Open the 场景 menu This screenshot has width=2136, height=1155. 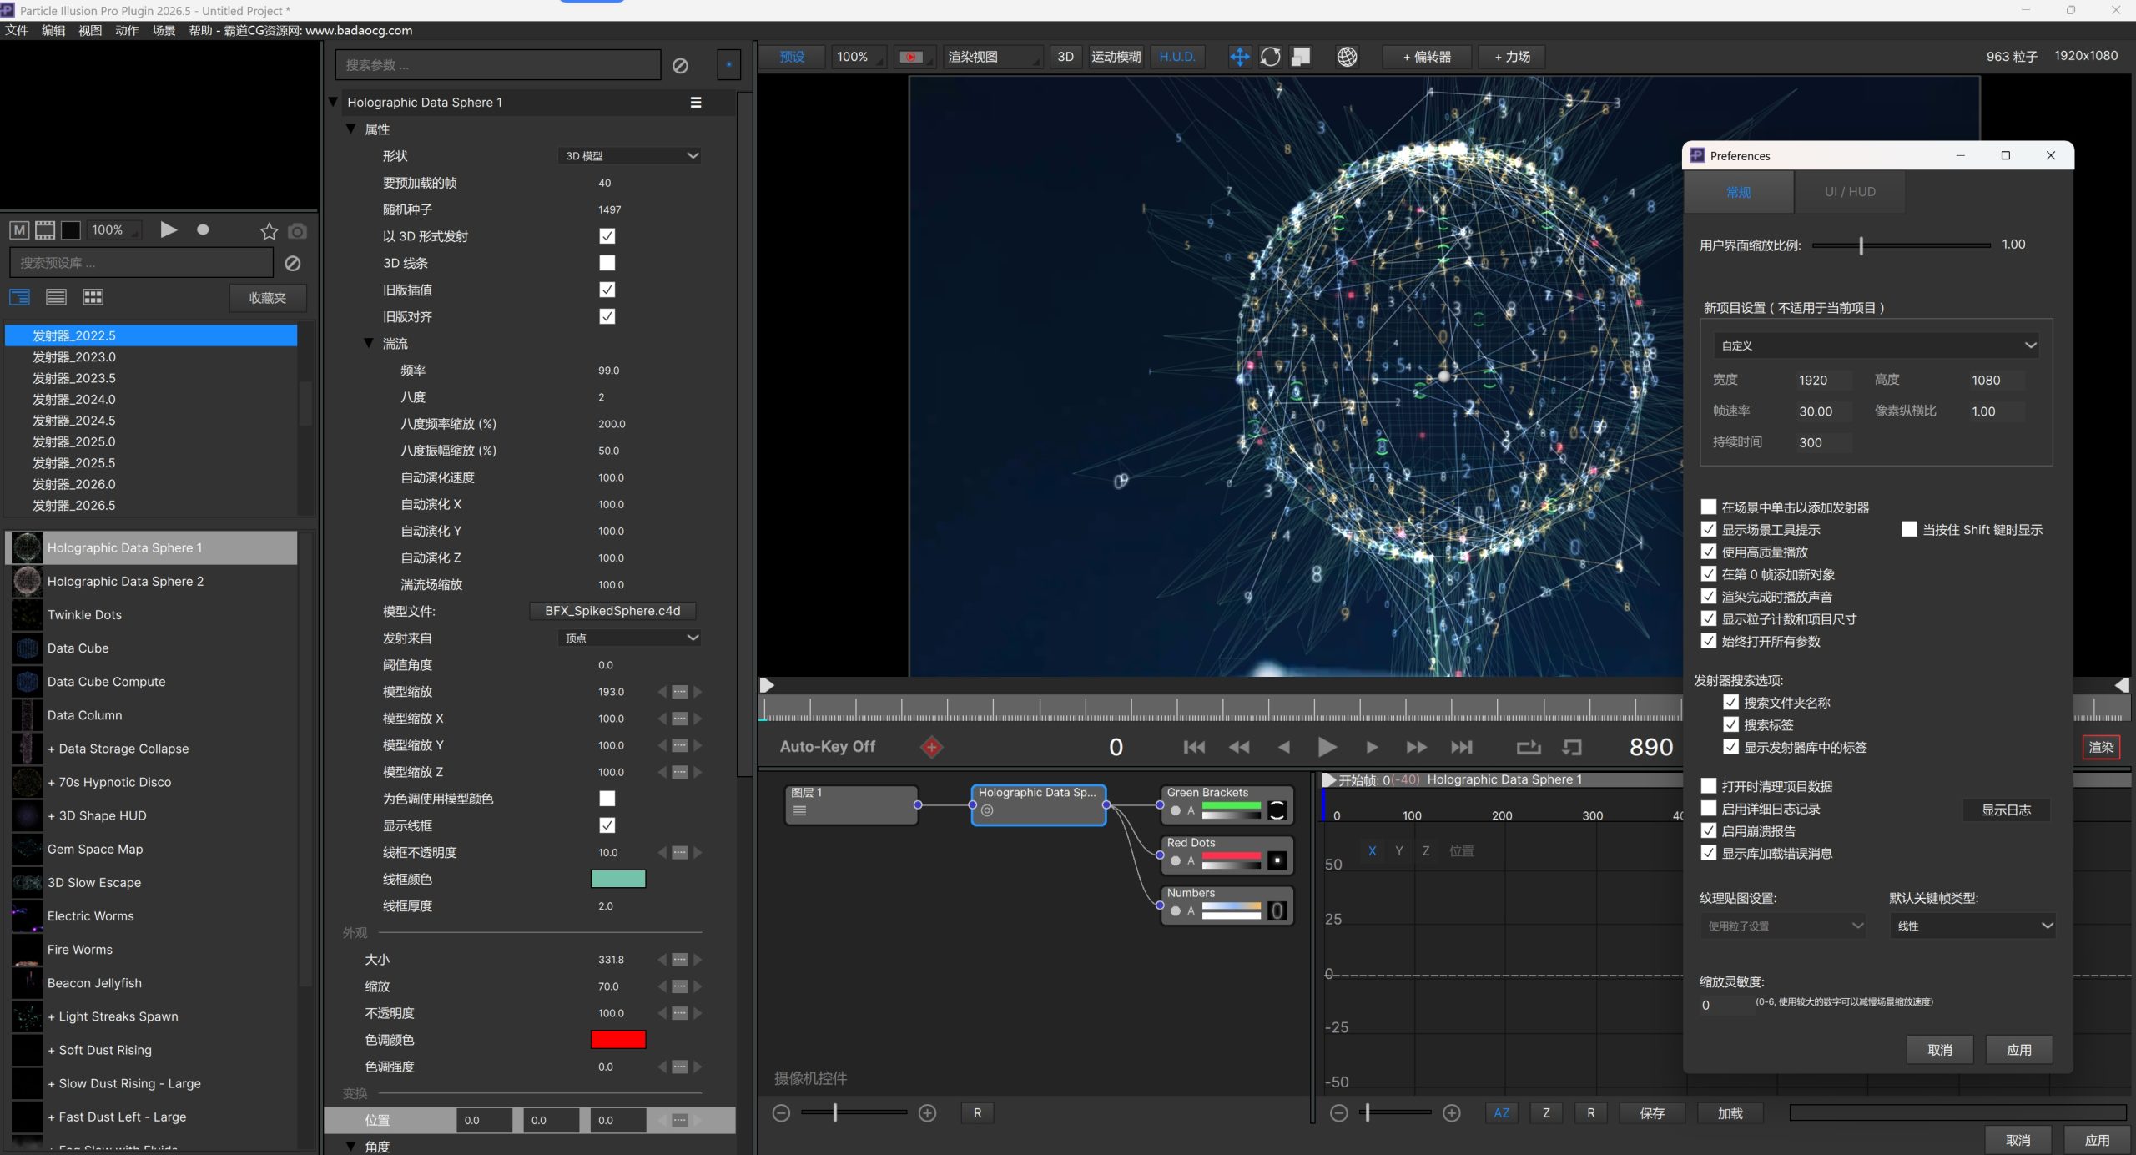click(164, 31)
